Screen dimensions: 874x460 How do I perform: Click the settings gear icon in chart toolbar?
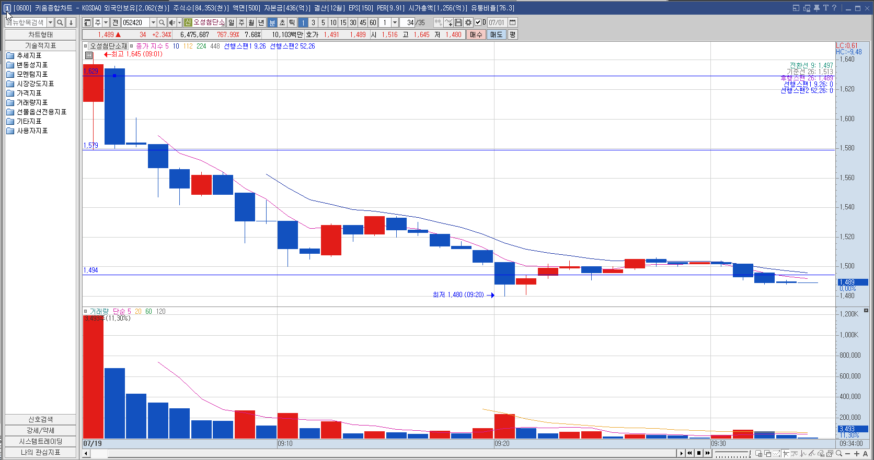pos(468,22)
